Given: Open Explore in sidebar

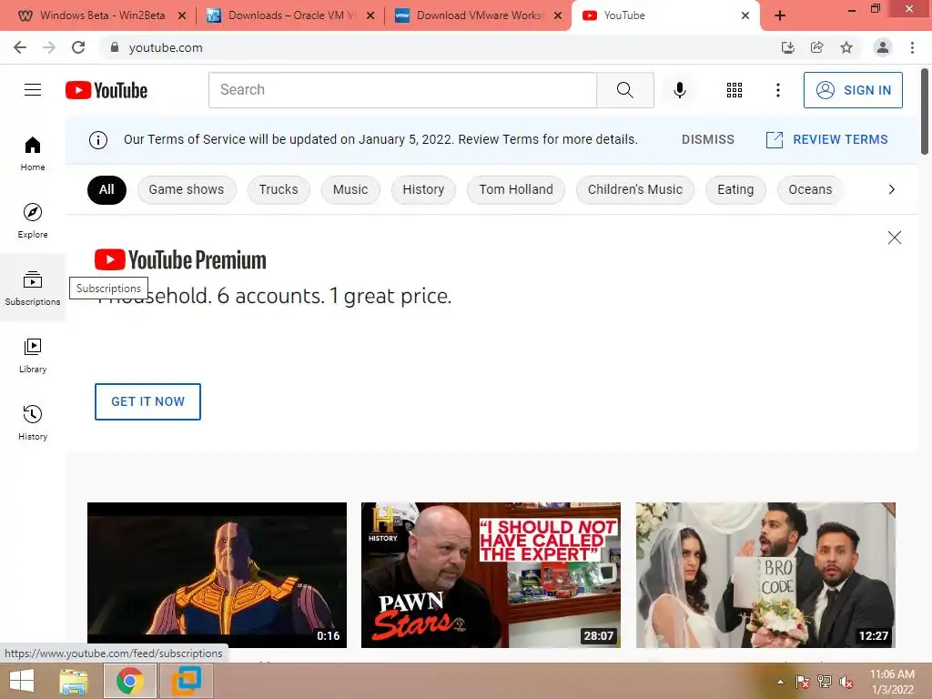Looking at the screenshot, I should click(x=33, y=220).
